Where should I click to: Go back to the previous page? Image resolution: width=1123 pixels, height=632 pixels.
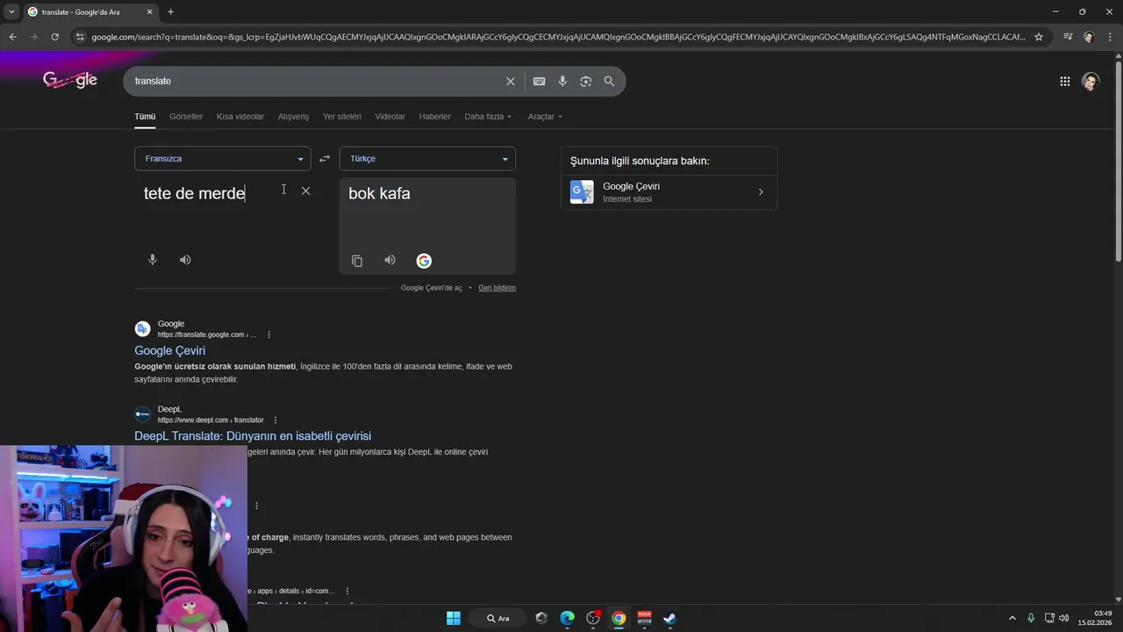coord(12,37)
